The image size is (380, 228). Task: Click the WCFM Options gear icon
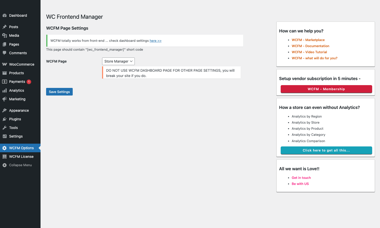(x=5, y=148)
